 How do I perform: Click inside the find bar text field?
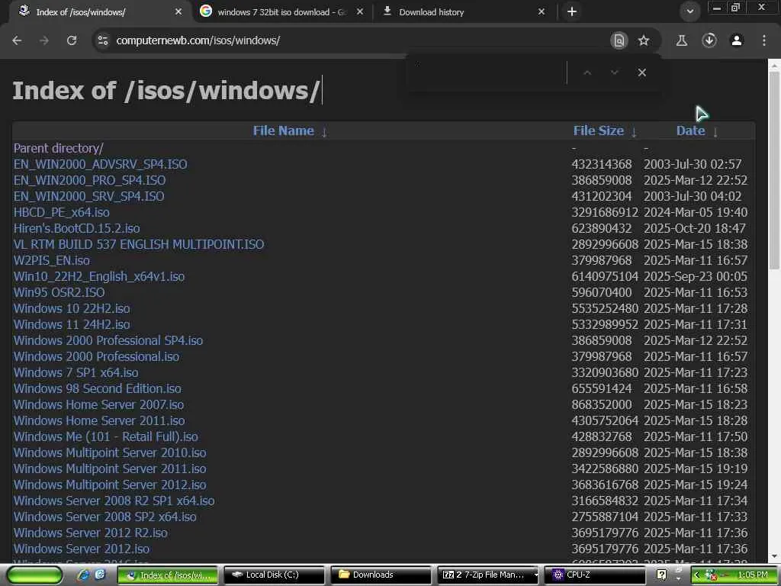click(488, 72)
